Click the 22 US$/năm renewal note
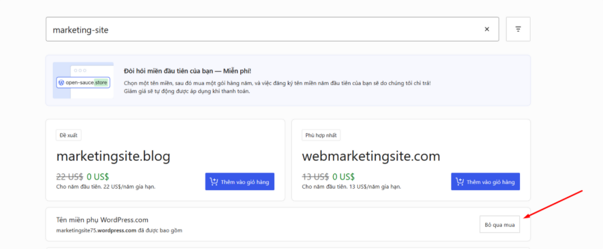The width and height of the screenshot is (603, 249). (x=106, y=187)
